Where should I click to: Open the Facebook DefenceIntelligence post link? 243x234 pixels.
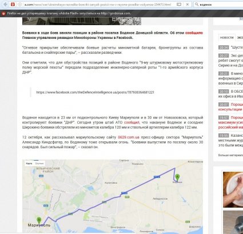(95, 92)
